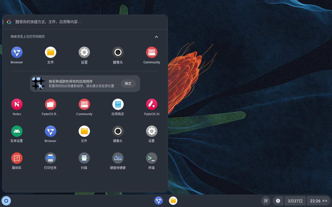The width and height of the screenshot is (332, 207).
Task: Open the 扫描 scan app
Action: [x=84, y=158]
